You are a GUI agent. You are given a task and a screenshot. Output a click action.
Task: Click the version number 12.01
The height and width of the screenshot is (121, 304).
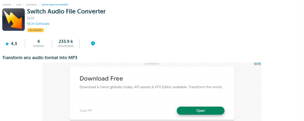click(x=31, y=18)
